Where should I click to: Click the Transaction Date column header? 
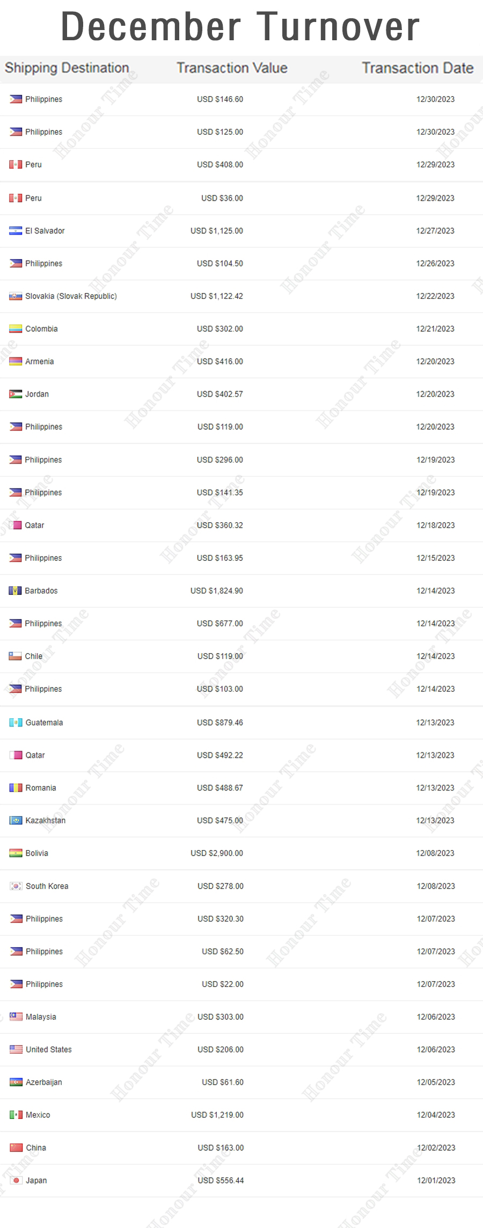coord(418,68)
